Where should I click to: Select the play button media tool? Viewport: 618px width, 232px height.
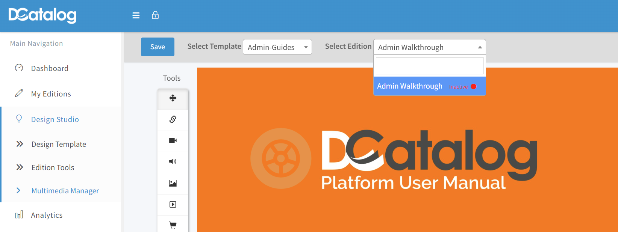[173, 205]
